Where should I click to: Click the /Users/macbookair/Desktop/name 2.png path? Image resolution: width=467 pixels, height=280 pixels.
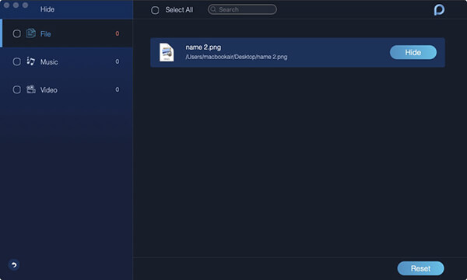(236, 57)
